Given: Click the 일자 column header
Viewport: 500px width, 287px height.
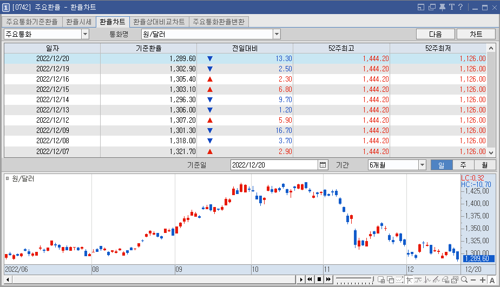Looking at the screenshot, I should pos(52,48).
